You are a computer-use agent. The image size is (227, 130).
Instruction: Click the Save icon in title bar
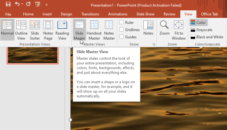pyautogui.click(x=8, y=5)
